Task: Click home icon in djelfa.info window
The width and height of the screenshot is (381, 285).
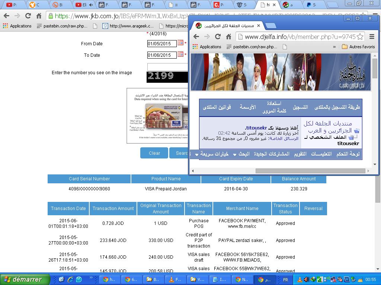Action: (x=228, y=37)
